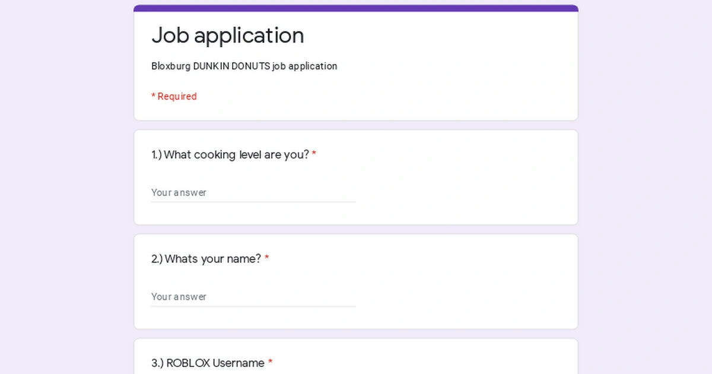The image size is (712, 374).
Task: Click the 'Your answer' placeholder for question 2
Action: point(179,296)
